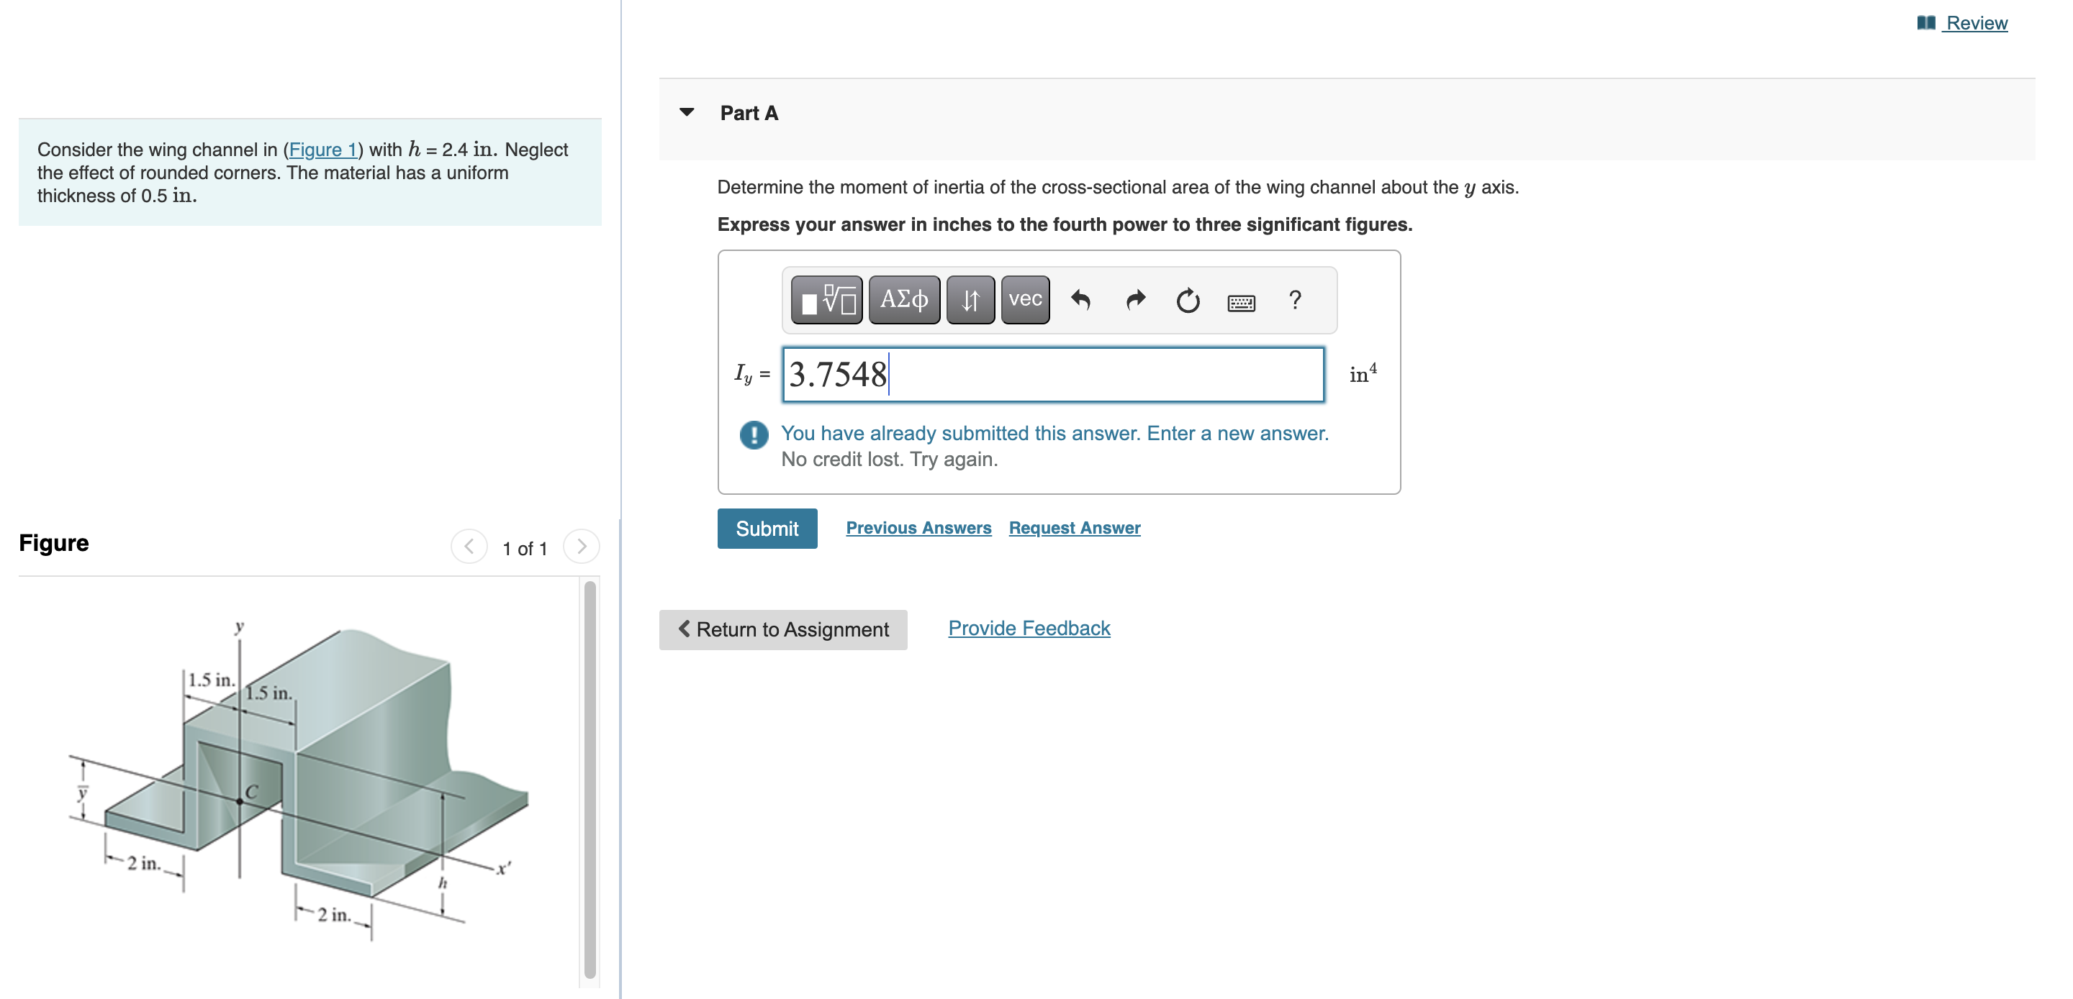This screenshot has height=999, width=2073.
Task: Click the subscript/superscript arrows icon
Action: tap(970, 299)
